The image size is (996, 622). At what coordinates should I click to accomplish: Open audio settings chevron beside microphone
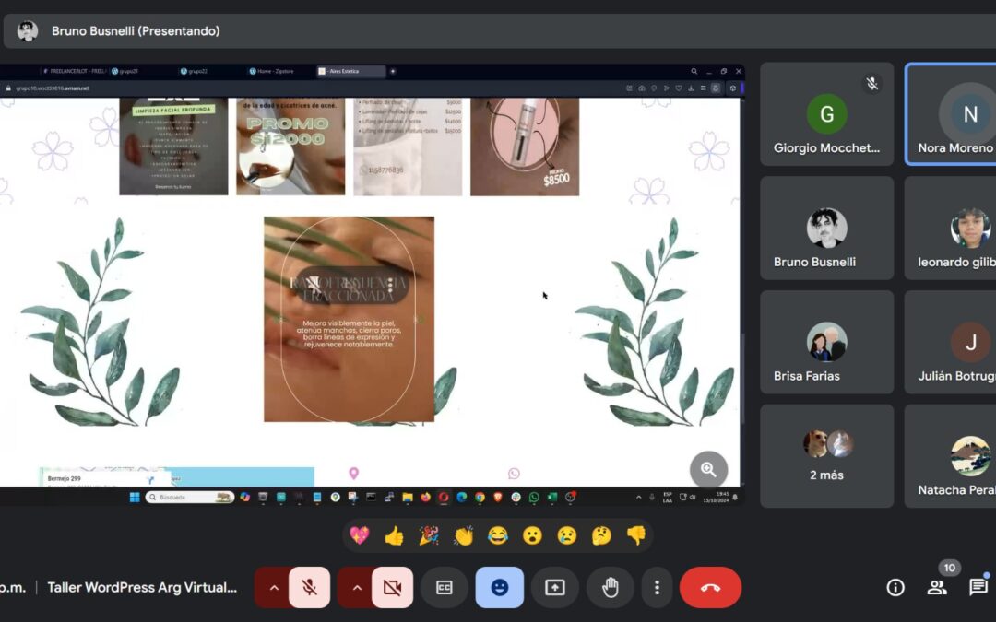(x=274, y=588)
